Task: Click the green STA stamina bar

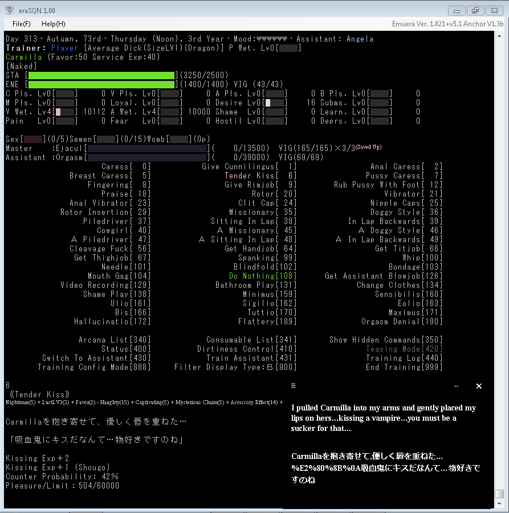Action: (x=101, y=75)
